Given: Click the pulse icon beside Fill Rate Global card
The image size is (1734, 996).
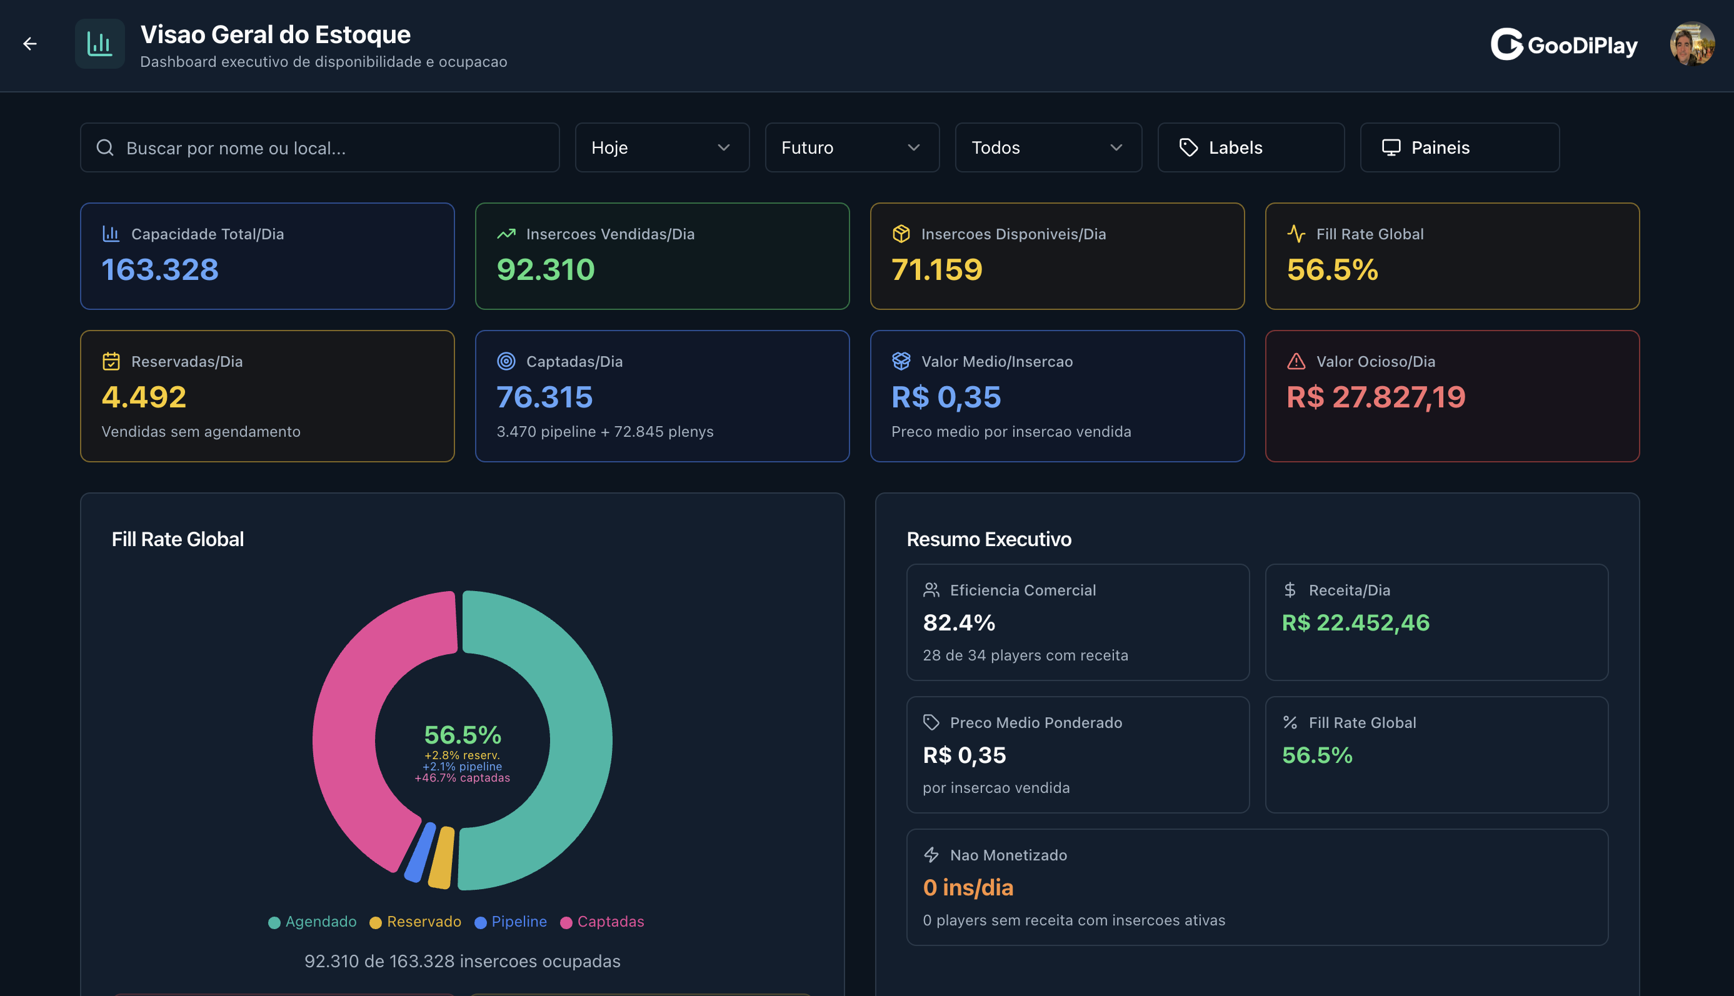Looking at the screenshot, I should (1296, 234).
